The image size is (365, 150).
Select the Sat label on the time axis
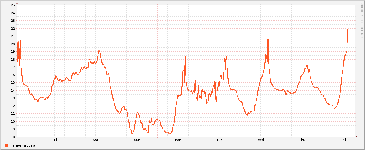coord(96,140)
